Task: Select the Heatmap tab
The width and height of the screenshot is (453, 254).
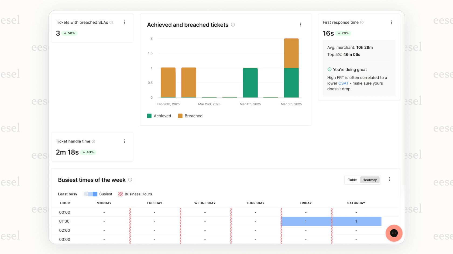Action: (370, 180)
